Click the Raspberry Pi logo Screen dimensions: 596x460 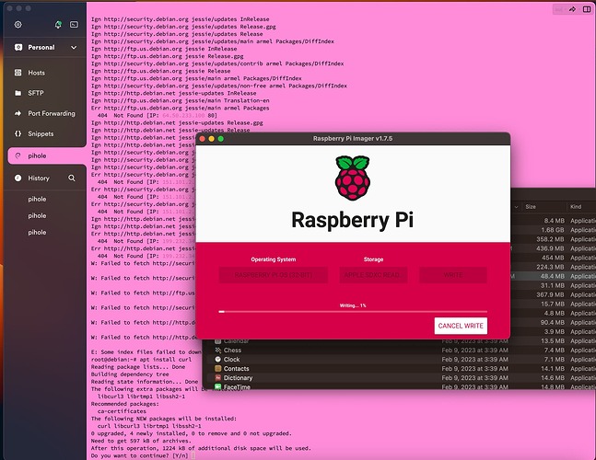[x=355, y=179]
